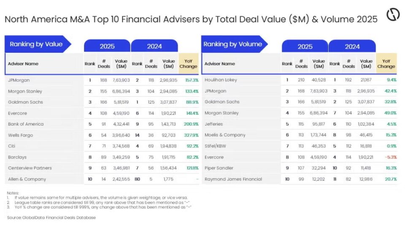
Task: Select the Wells Fargo adviser name
Action: pyautogui.click(x=20, y=135)
